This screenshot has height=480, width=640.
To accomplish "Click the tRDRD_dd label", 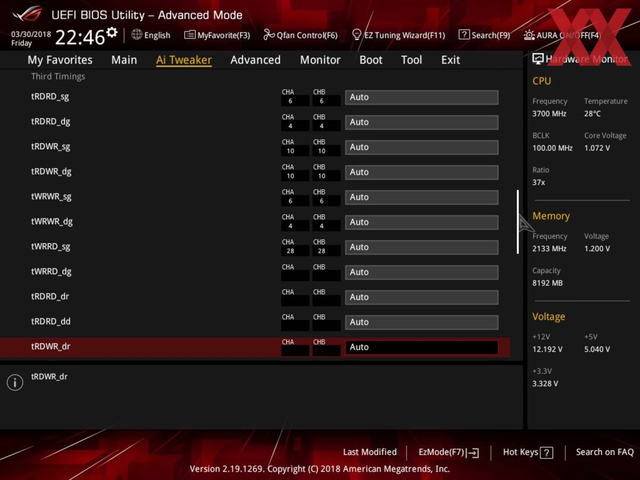I will [51, 321].
